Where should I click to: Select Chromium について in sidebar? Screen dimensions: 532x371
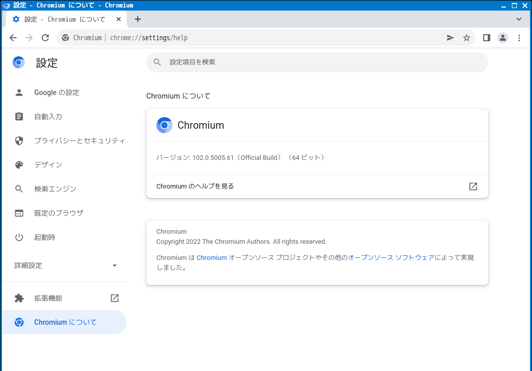[64, 322]
